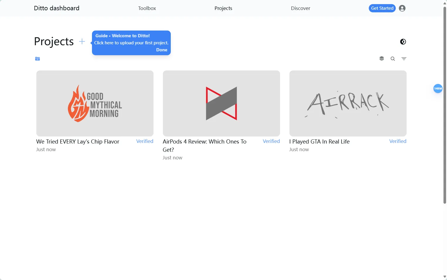Open the user account avatar icon

point(402,8)
